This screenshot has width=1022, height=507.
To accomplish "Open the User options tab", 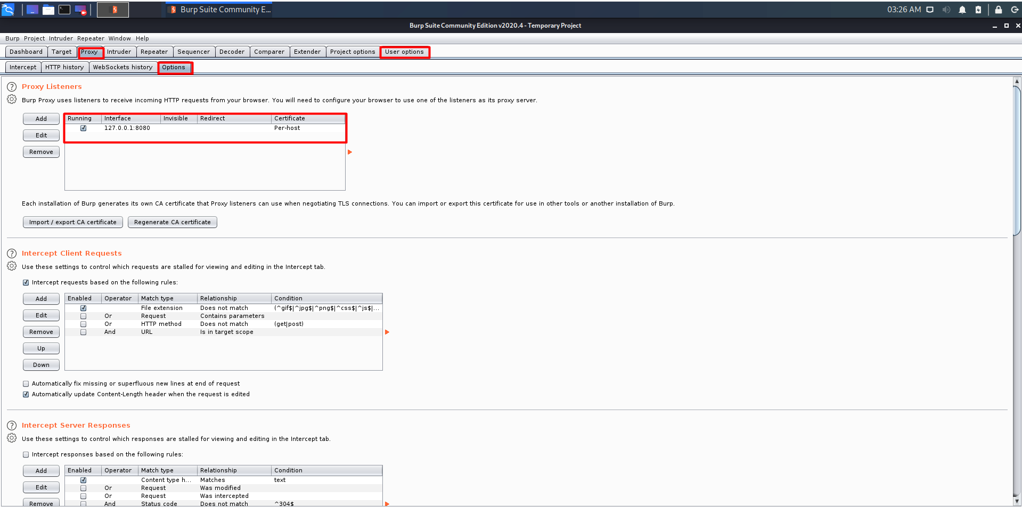I will (x=405, y=52).
